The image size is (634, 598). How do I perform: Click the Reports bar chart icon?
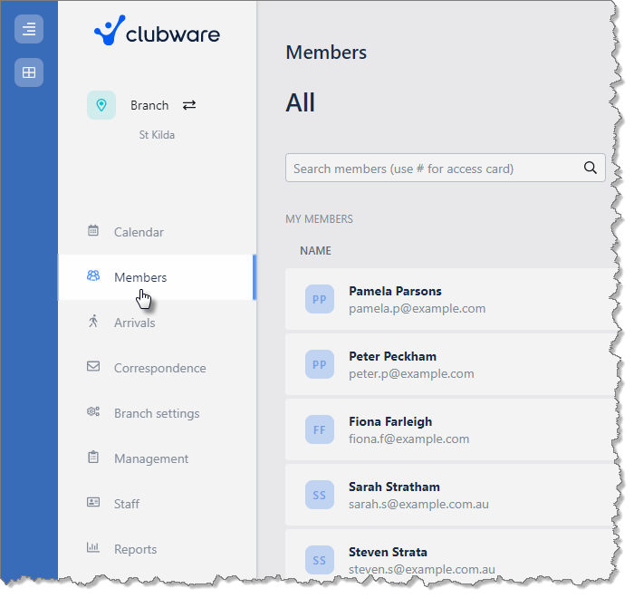pos(93,548)
